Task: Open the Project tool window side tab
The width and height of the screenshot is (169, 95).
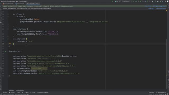Action: pos(1,6)
